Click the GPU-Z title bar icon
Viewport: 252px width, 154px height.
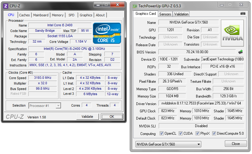point(134,6)
